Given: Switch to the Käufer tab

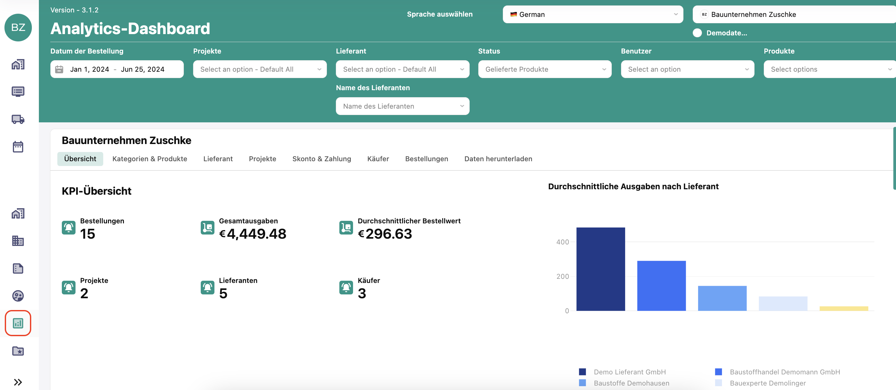Looking at the screenshot, I should click(x=378, y=159).
